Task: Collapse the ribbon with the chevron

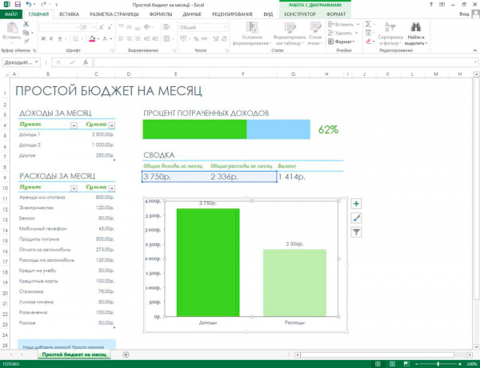Action: pyautogui.click(x=474, y=50)
